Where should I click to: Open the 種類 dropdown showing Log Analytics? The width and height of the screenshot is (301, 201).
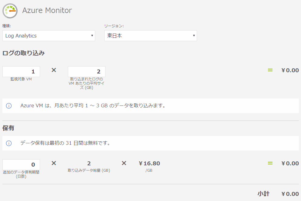(x=48, y=36)
